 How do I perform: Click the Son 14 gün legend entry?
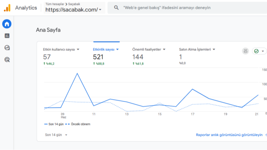click(54, 124)
